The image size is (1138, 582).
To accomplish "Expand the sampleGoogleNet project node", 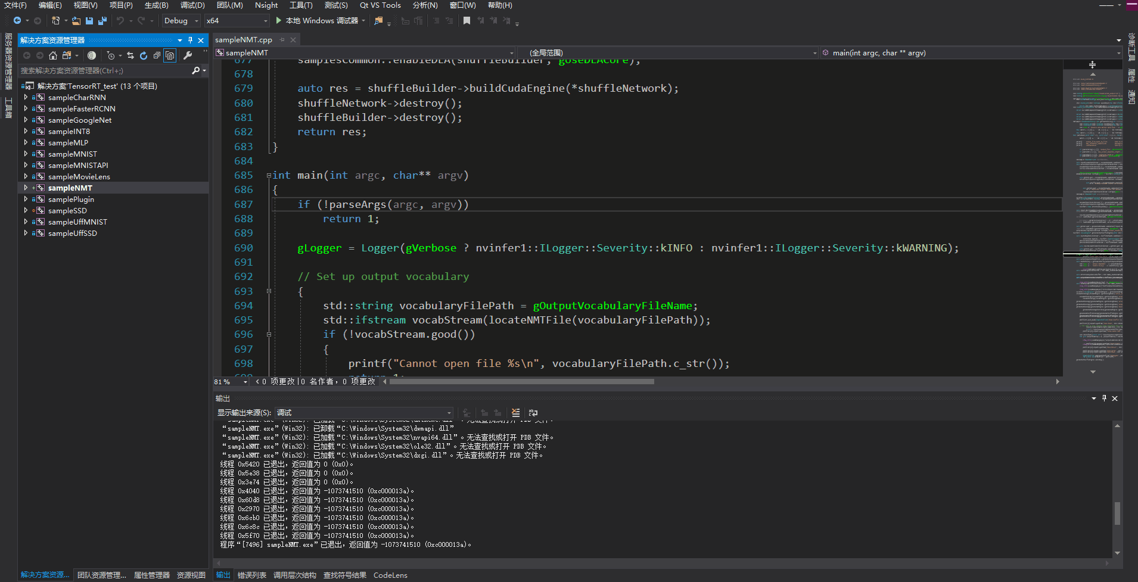I will pyautogui.click(x=26, y=120).
